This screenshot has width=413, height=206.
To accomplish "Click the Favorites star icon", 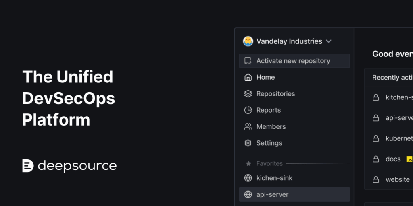I will tap(248, 164).
